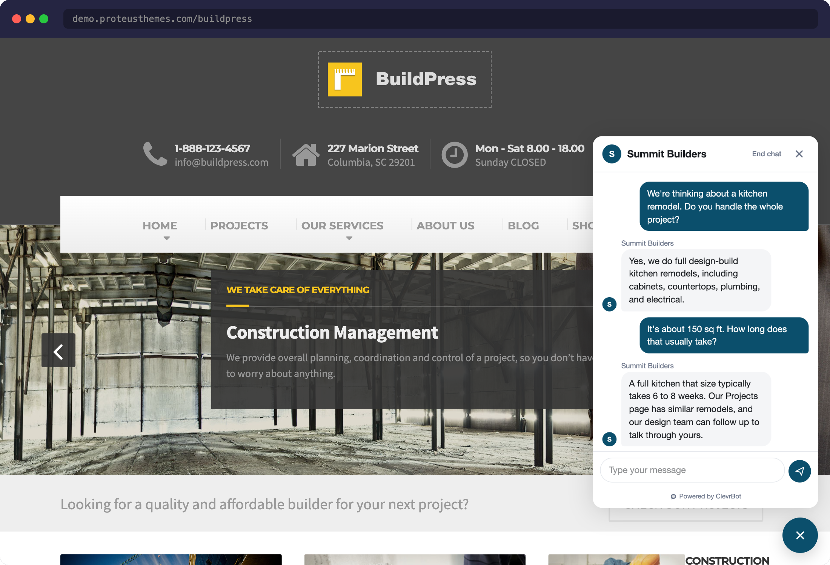This screenshot has height=565, width=830.
Task: Open the HOME menu item
Action: 160,226
